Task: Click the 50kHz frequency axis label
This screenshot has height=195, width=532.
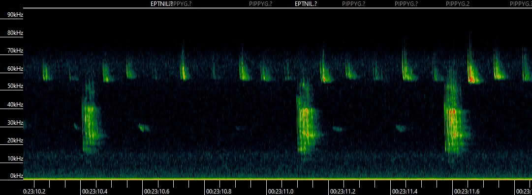Action: pos(15,86)
